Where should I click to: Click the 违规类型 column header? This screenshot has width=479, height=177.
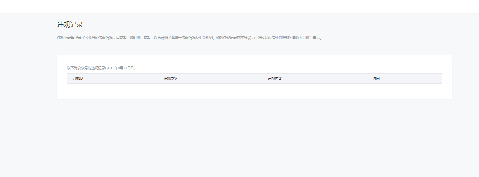pos(170,79)
